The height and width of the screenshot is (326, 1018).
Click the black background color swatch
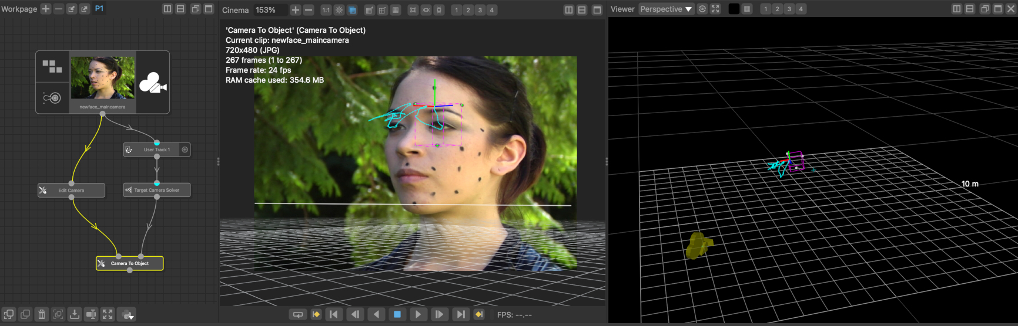pos(734,9)
